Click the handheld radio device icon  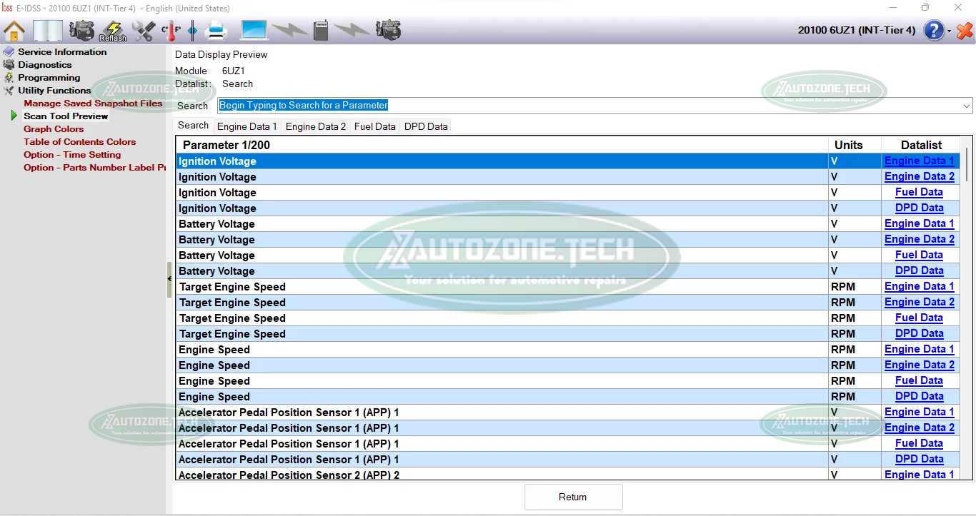pyautogui.click(x=321, y=31)
